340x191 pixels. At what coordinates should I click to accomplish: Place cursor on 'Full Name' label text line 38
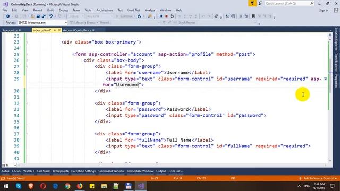click(x=178, y=140)
